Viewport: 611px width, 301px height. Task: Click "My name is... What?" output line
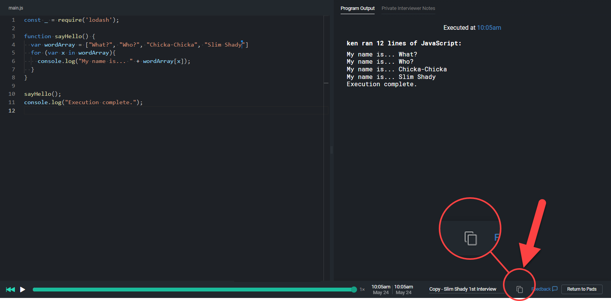pyautogui.click(x=382, y=55)
